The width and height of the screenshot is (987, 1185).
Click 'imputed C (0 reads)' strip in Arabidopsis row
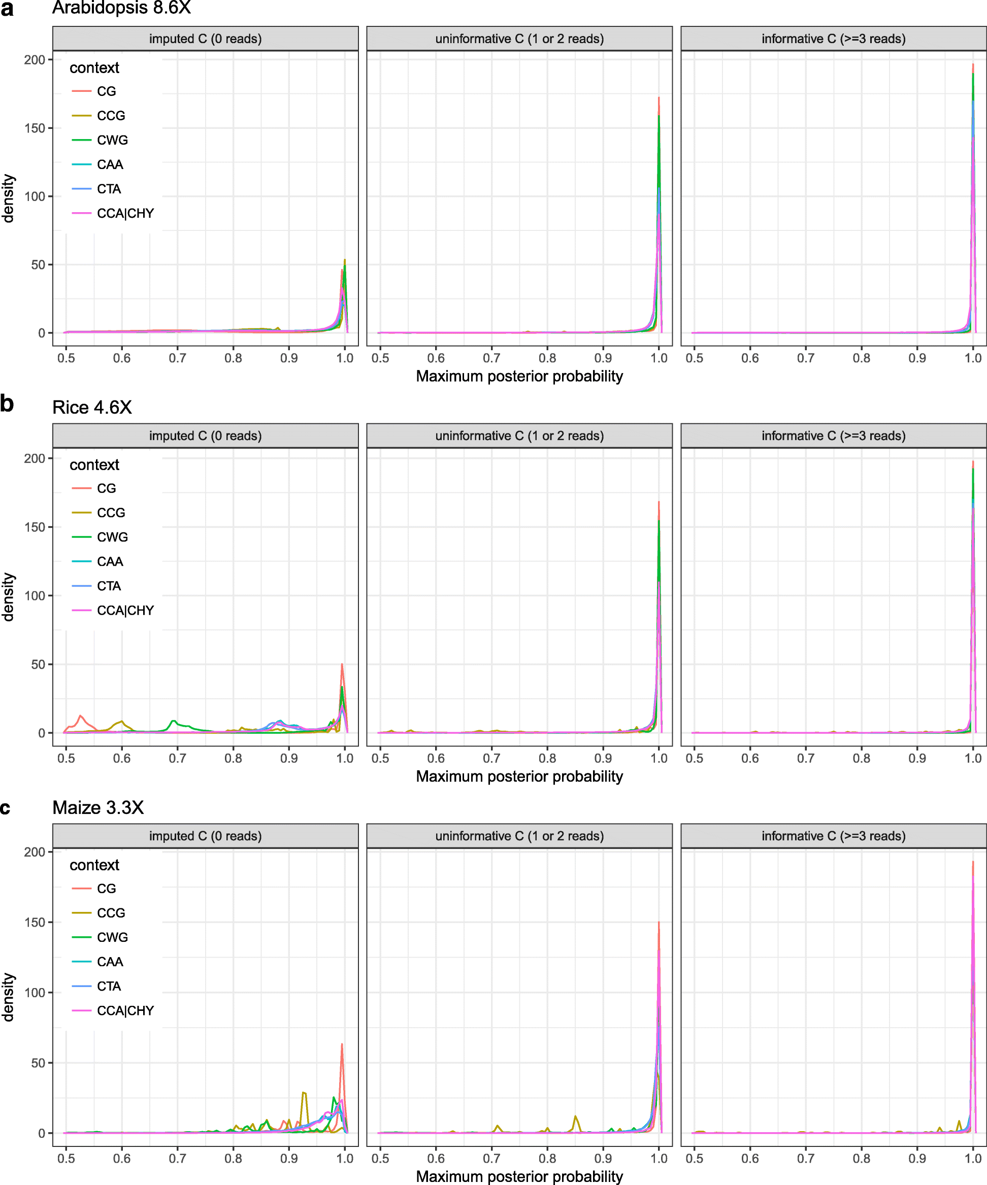(x=206, y=39)
